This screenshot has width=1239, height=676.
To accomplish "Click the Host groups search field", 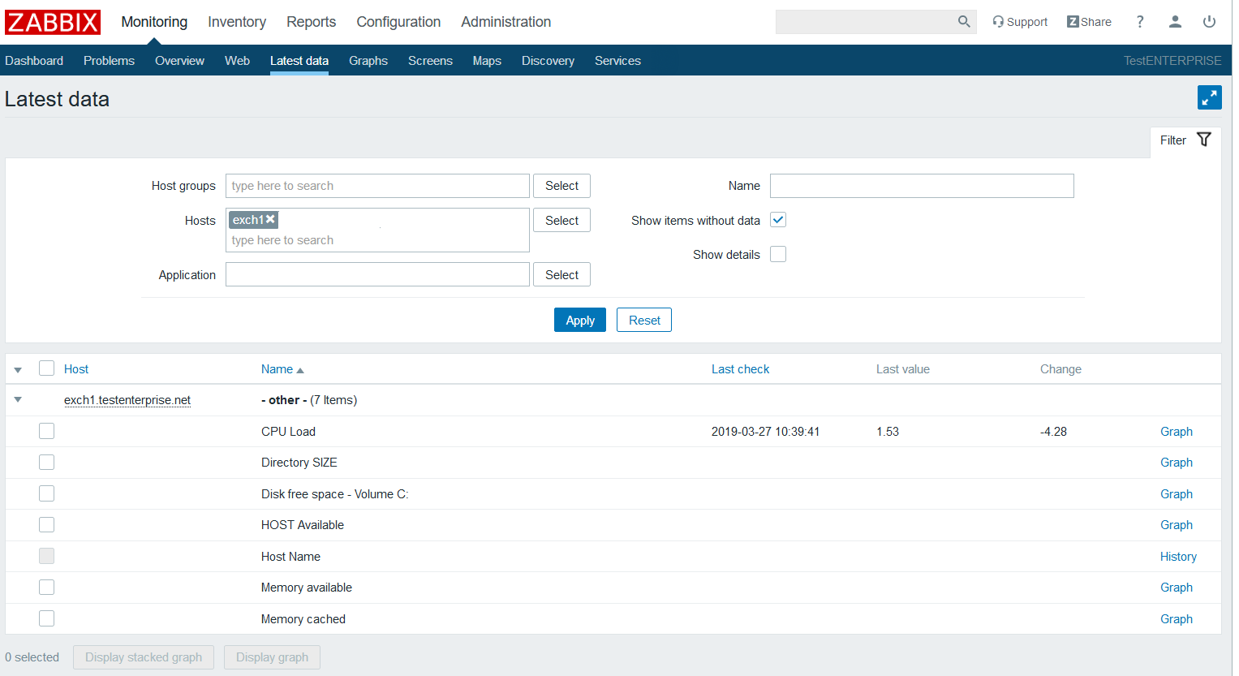I will click(377, 186).
